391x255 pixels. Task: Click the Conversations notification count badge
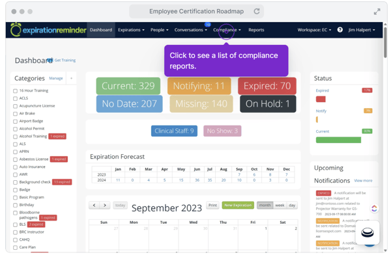click(208, 25)
